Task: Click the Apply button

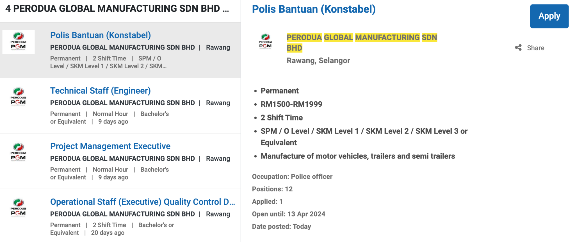Action: point(549,16)
